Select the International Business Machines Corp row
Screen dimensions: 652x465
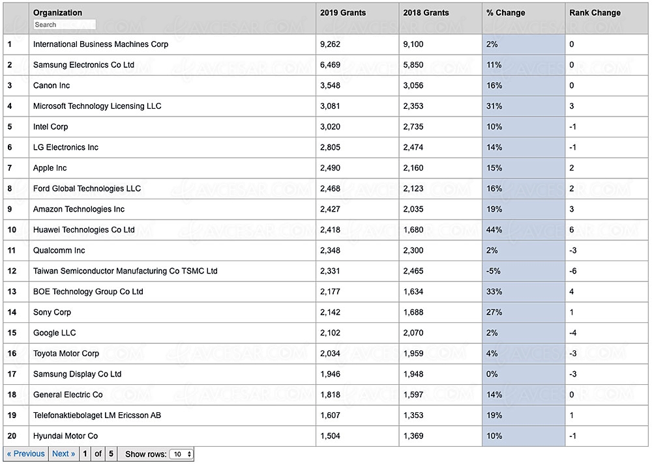(325, 44)
